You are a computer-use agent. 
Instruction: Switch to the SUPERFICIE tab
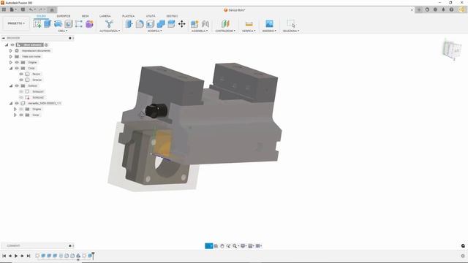[64, 16]
